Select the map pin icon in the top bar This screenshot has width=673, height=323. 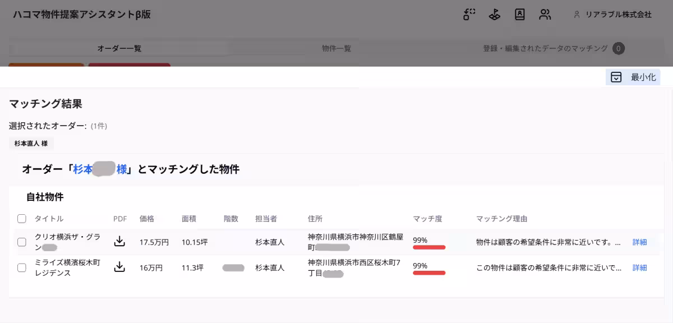pos(494,15)
